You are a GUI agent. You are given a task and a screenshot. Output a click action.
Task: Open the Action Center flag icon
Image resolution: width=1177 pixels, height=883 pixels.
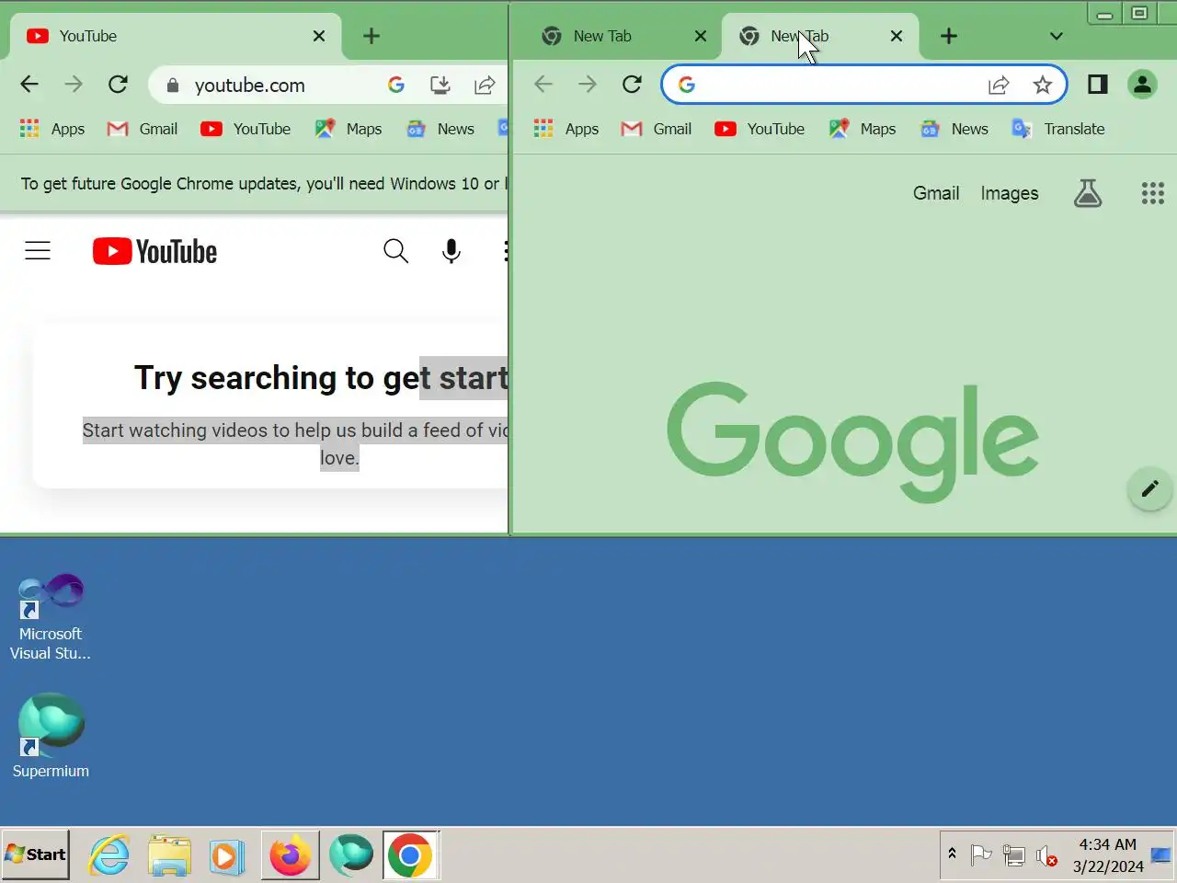[x=981, y=855]
